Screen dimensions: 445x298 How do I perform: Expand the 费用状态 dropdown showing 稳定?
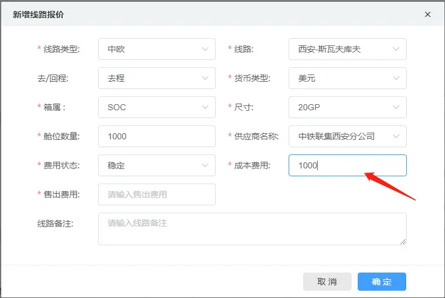(157, 165)
